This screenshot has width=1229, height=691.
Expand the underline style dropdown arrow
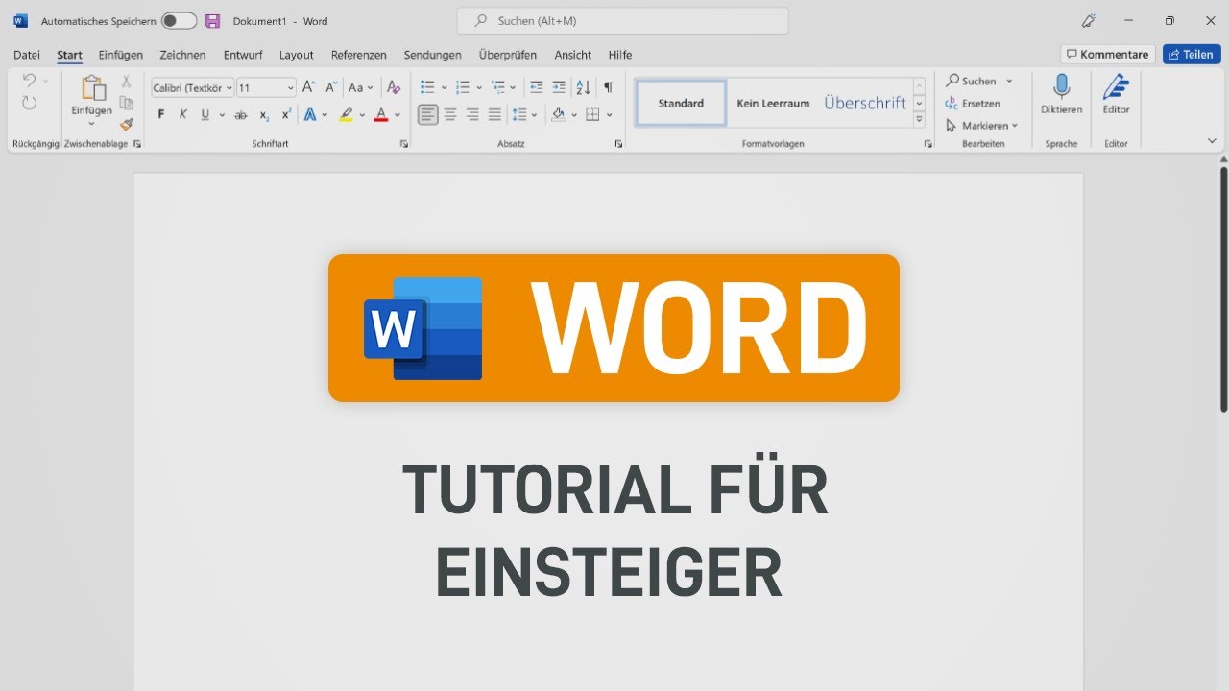coord(222,115)
